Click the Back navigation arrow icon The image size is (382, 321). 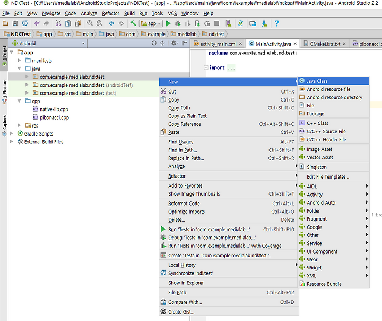click(x=111, y=23)
